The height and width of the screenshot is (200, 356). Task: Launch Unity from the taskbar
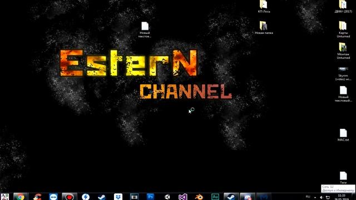click(x=167, y=197)
